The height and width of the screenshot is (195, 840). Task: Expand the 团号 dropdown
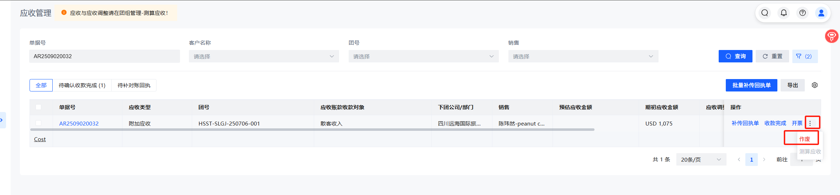[x=423, y=56]
